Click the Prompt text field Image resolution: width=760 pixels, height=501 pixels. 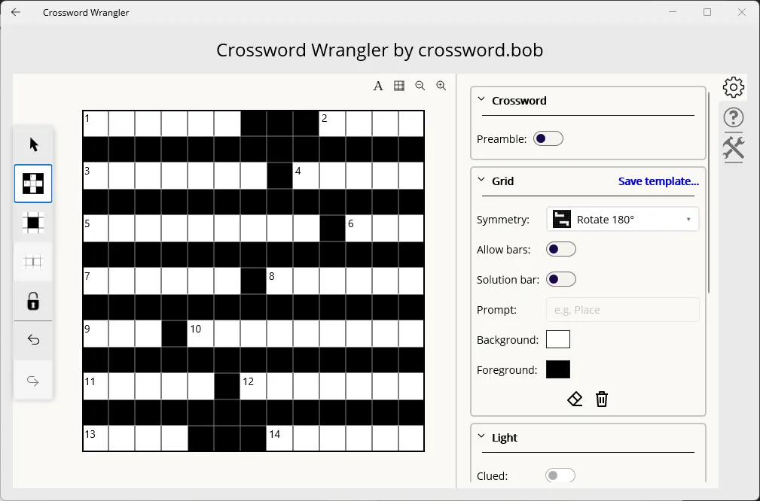pos(622,310)
